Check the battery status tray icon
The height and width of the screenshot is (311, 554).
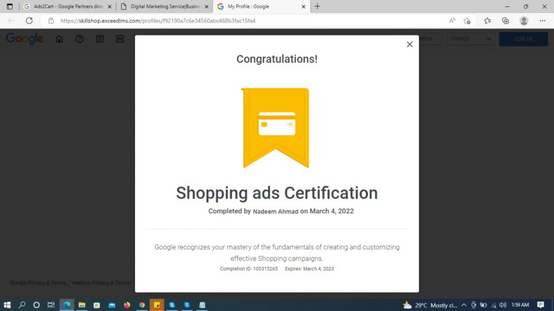pos(483,305)
